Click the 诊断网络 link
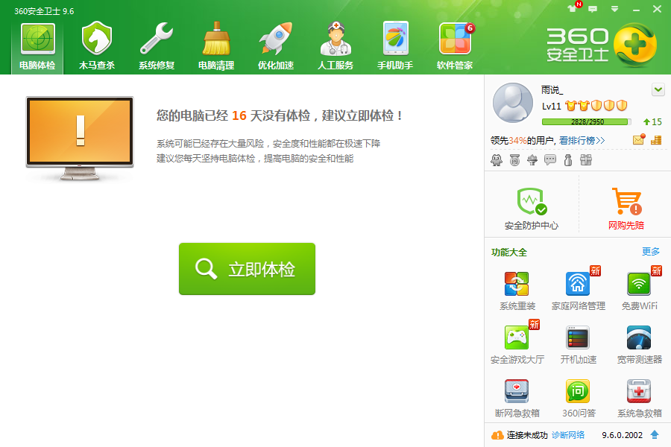671x447 pixels. coord(568,435)
